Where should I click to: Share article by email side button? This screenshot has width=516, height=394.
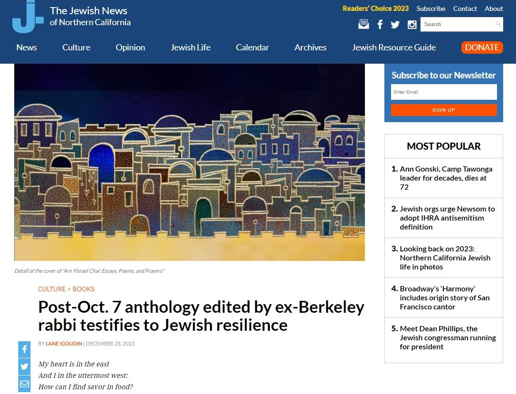24,384
